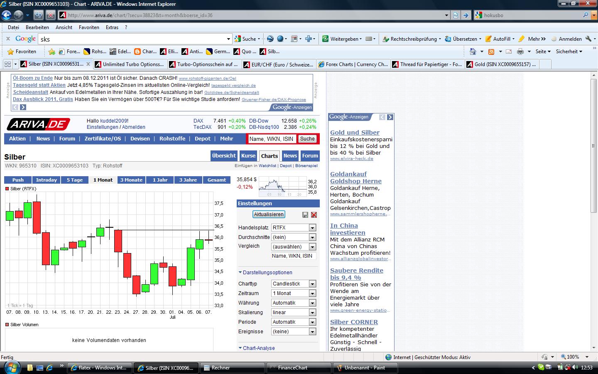Select the Intraday chart range tab
The width and height of the screenshot is (598, 374).
coord(47,180)
